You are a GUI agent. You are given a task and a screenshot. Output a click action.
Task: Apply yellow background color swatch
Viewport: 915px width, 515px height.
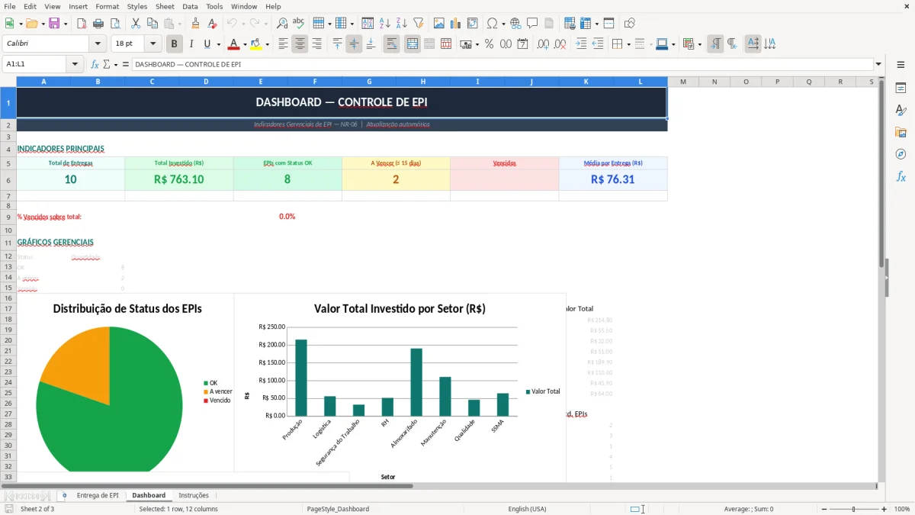point(256,44)
